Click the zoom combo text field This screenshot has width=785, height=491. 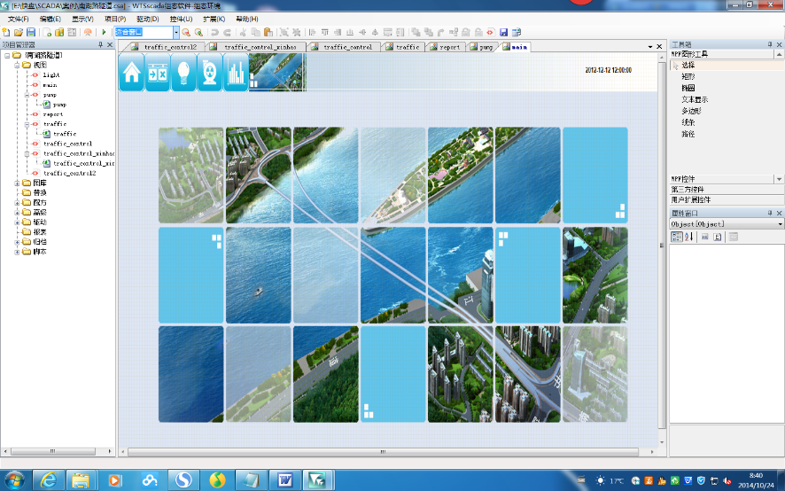pos(144,32)
